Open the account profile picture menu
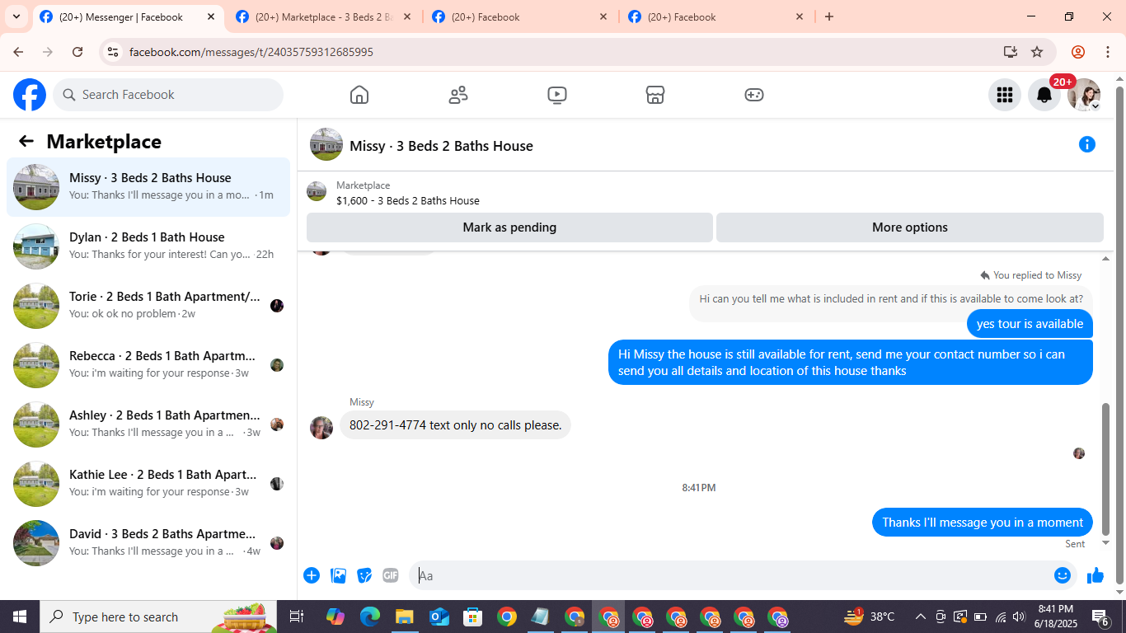The image size is (1126, 633). pos(1084,95)
